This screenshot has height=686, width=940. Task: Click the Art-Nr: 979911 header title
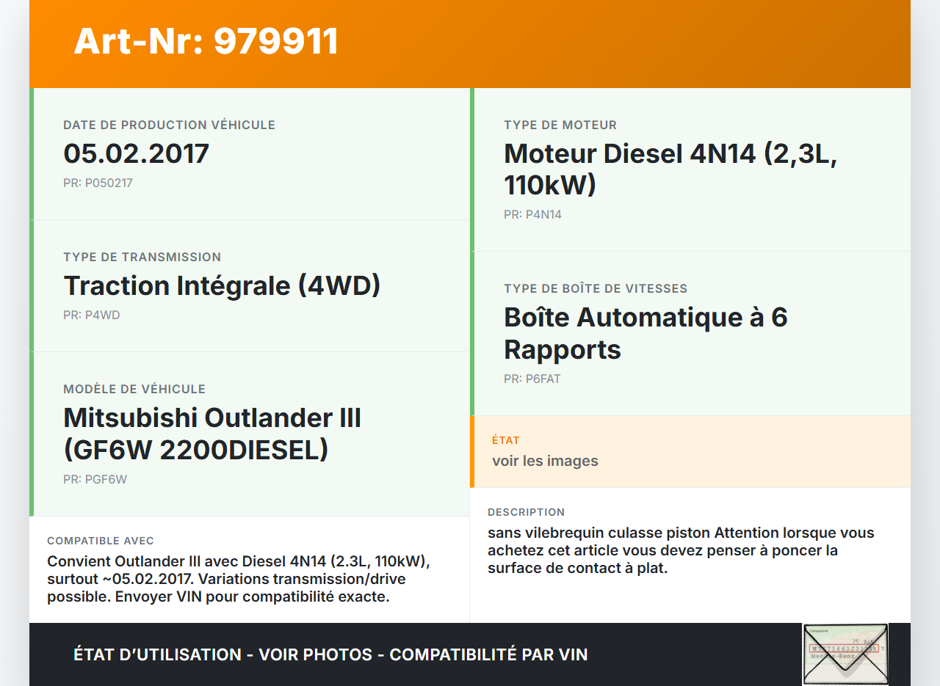click(206, 42)
